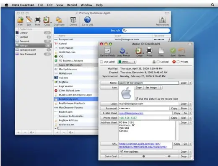218x166 pixels.
Task: Uncheck Use this picture as the record icon
Action: pos(137,99)
